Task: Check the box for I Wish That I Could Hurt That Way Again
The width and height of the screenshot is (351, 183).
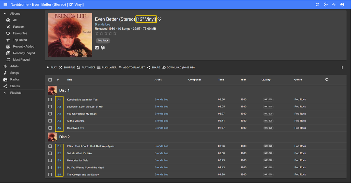Action: (x=50, y=146)
